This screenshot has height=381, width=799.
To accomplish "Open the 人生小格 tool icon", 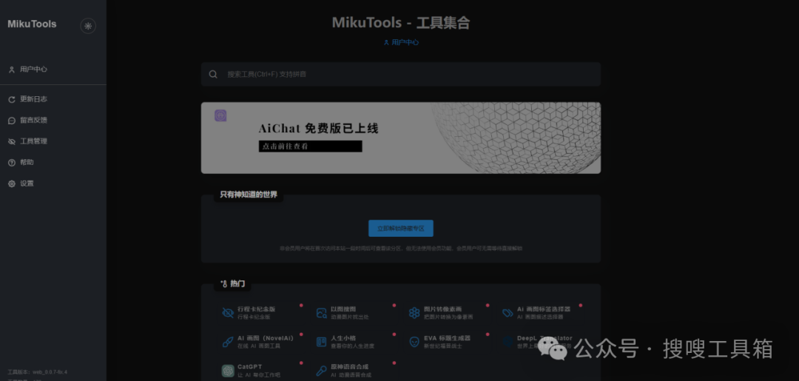I will point(321,342).
